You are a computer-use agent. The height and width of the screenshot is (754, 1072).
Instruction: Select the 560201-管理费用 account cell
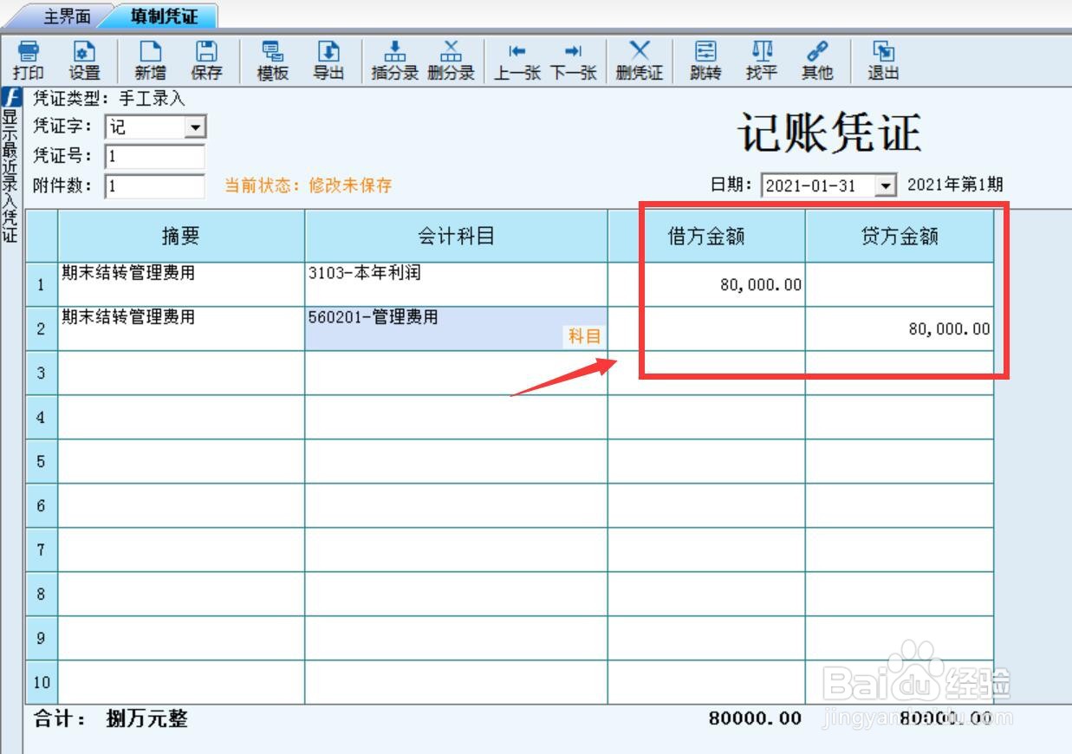click(x=456, y=328)
